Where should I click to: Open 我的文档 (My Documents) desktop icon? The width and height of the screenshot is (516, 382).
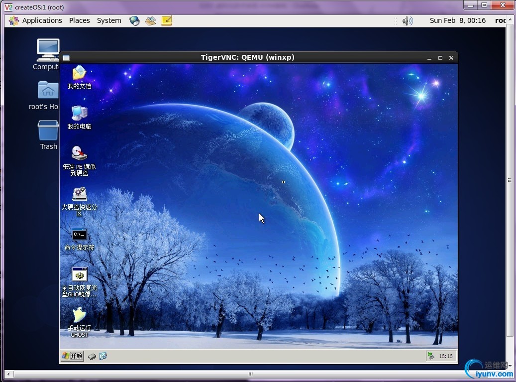click(x=79, y=74)
